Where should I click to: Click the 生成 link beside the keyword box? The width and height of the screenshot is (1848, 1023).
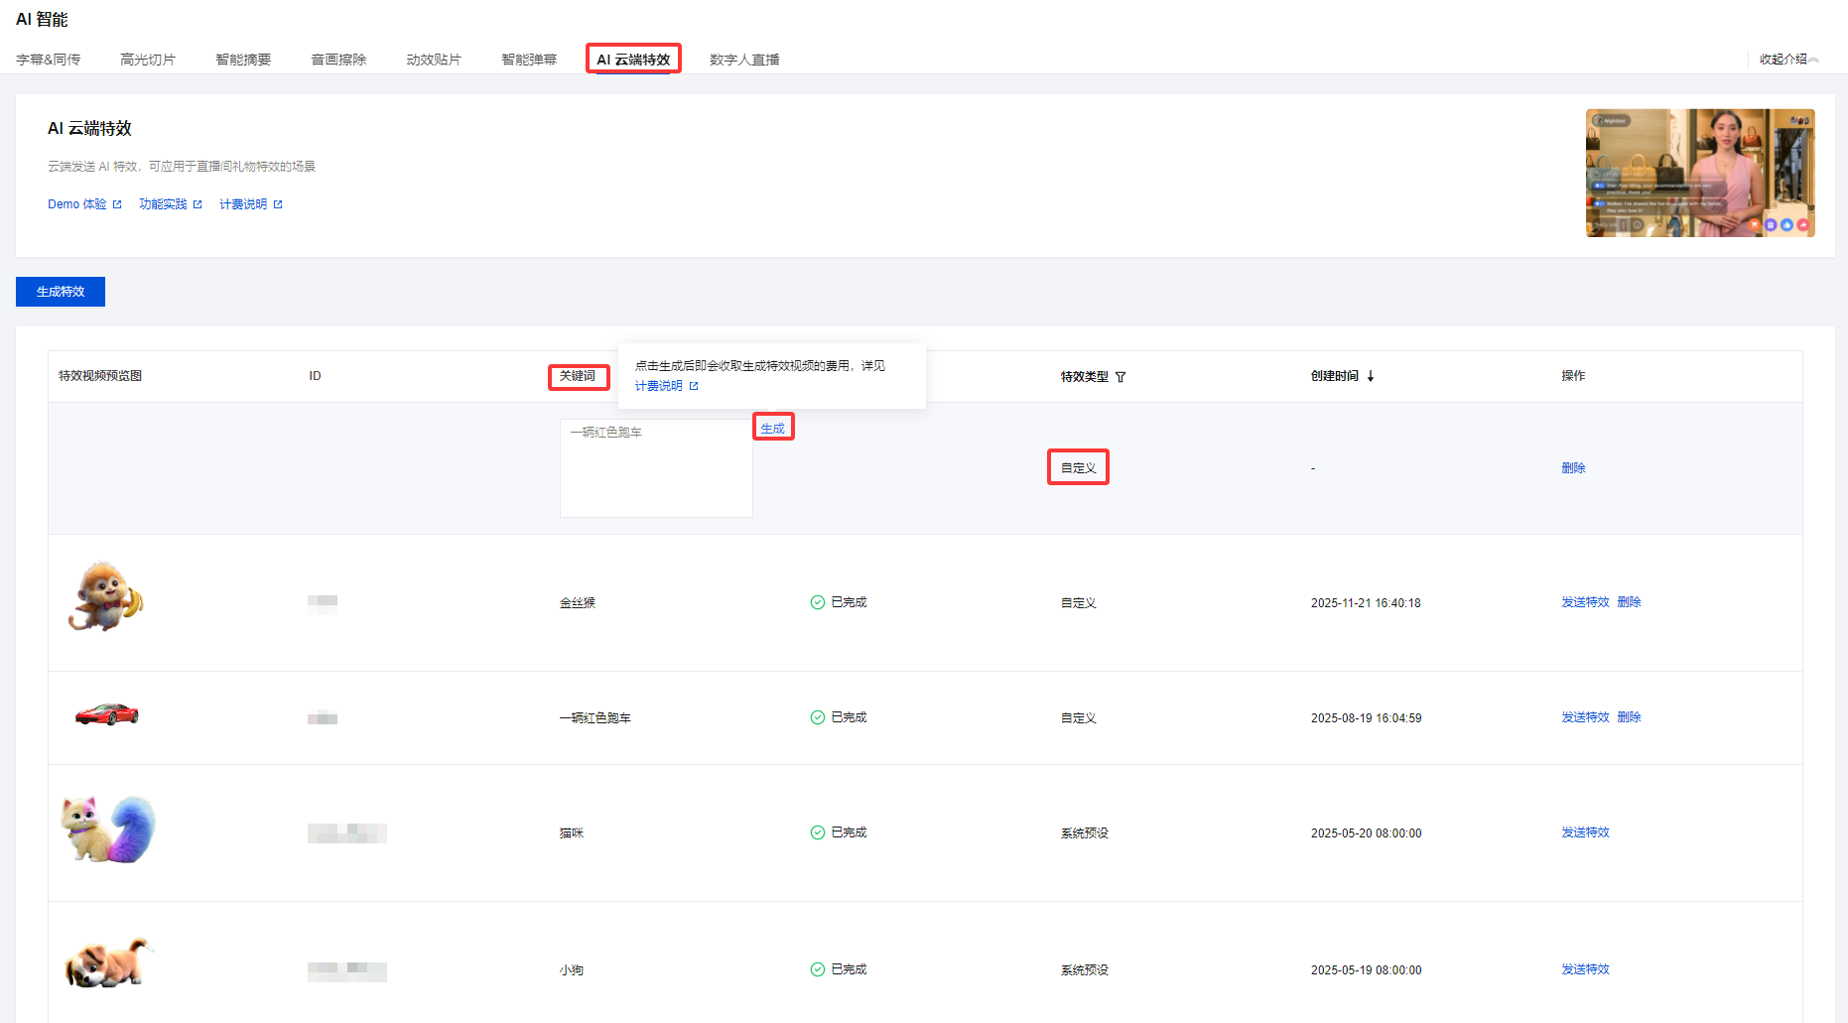(772, 429)
